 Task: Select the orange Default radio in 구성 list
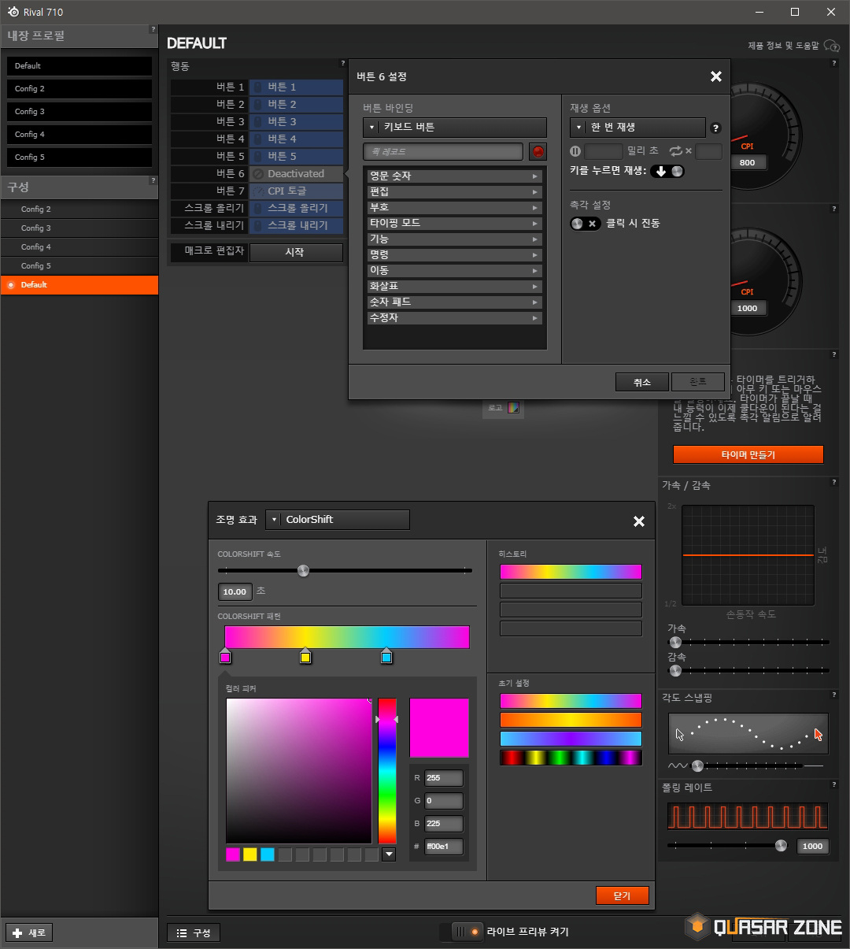11,285
